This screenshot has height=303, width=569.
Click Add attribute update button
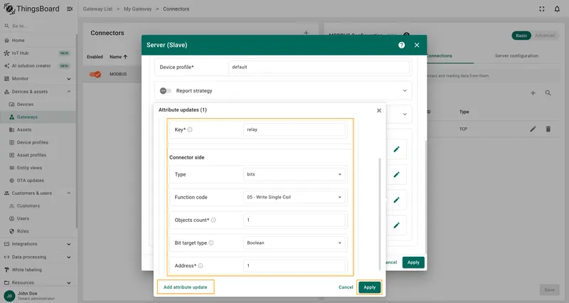[x=186, y=287]
